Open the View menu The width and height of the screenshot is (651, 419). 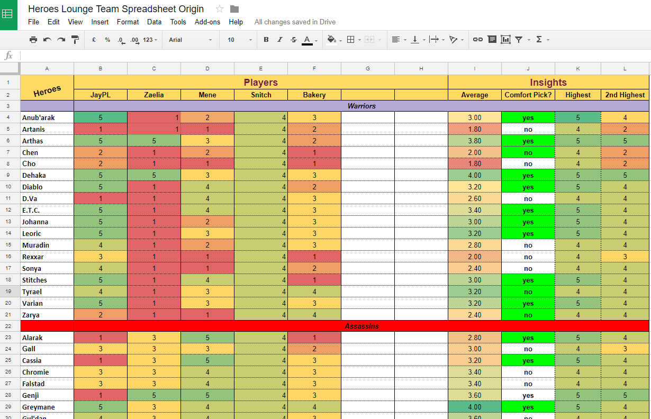point(75,22)
